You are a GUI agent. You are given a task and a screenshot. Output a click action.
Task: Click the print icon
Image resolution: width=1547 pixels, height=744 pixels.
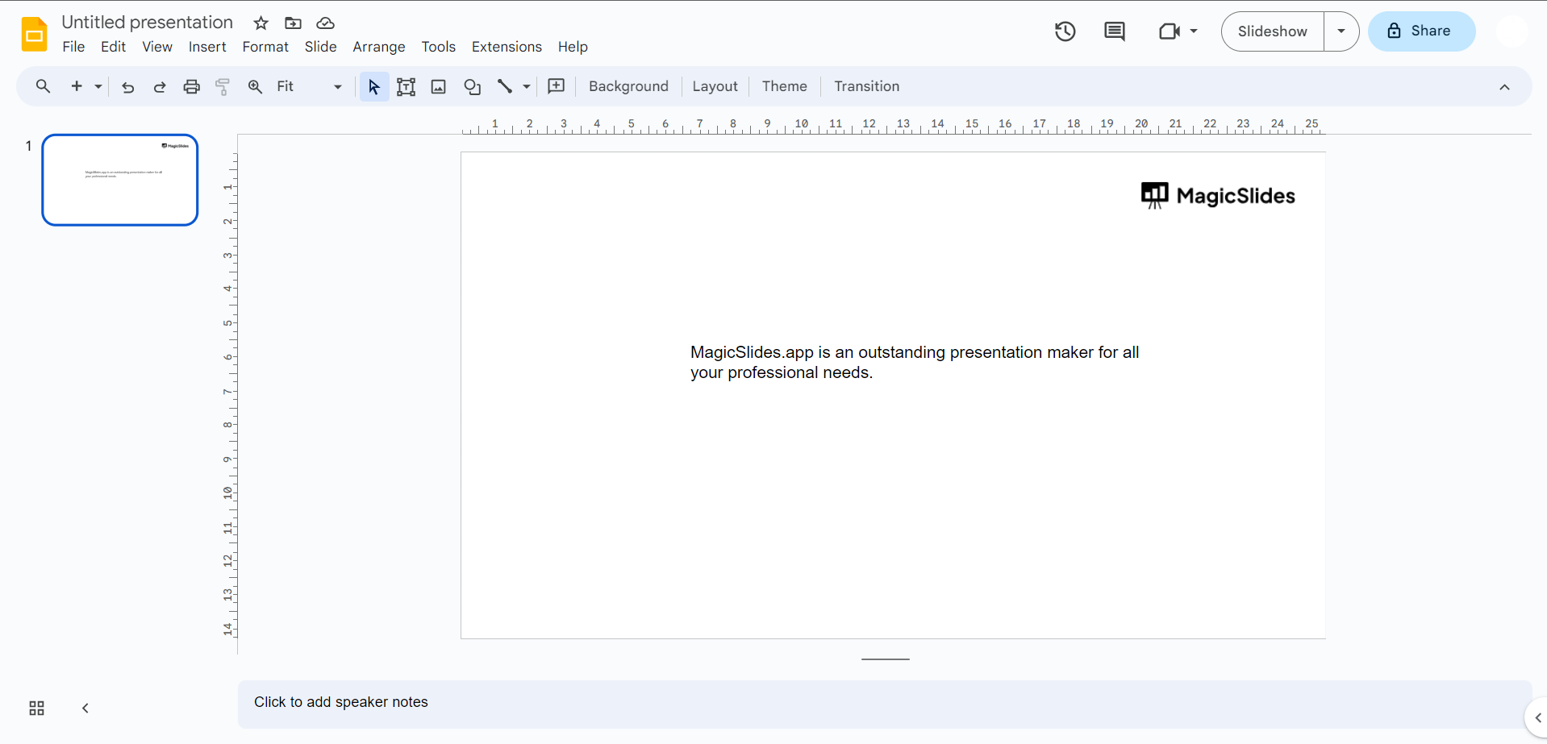(191, 87)
